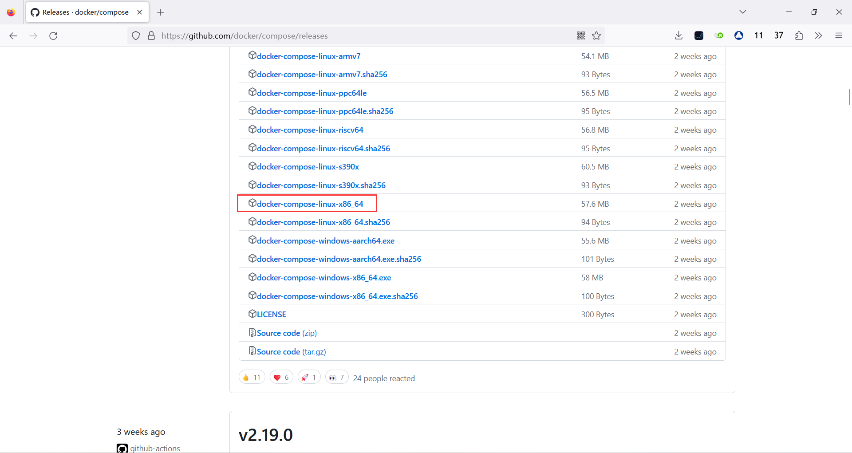Open the Firefox application hamburger menu
The width and height of the screenshot is (852, 453).
click(x=839, y=35)
